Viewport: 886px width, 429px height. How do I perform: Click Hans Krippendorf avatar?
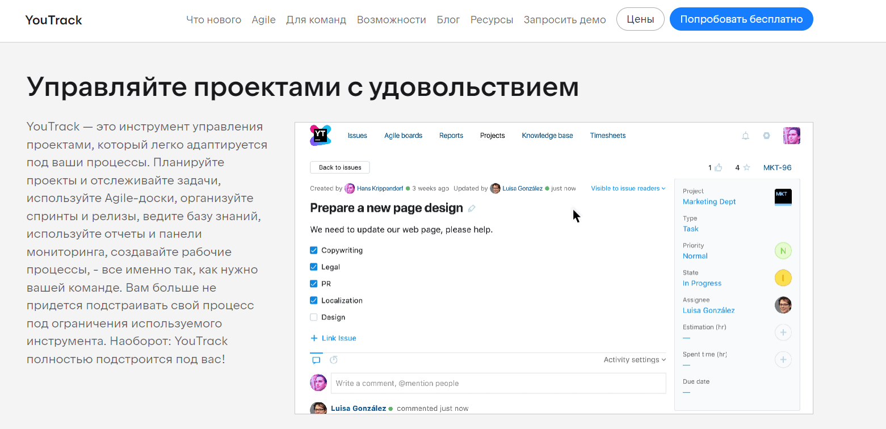click(350, 188)
